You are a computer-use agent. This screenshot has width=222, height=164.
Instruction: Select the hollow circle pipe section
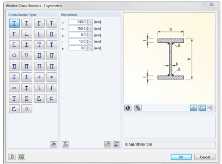point(14,56)
